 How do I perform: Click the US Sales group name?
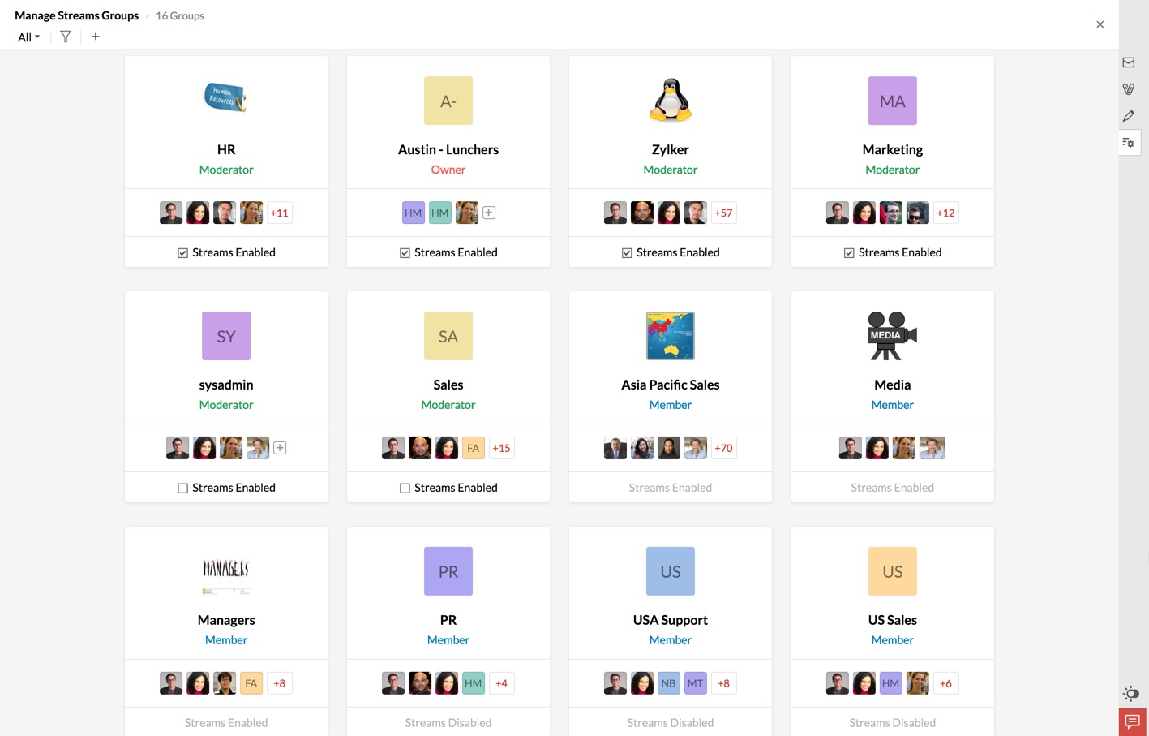pos(893,620)
